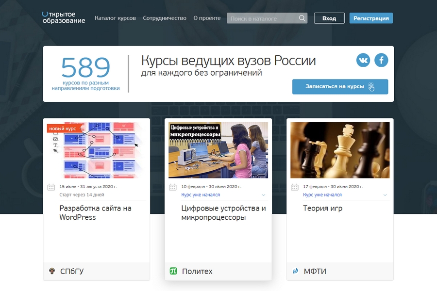Open the Разработка сайта на WordPress course title
The width and height of the screenshot is (437, 291).
click(x=95, y=212)
